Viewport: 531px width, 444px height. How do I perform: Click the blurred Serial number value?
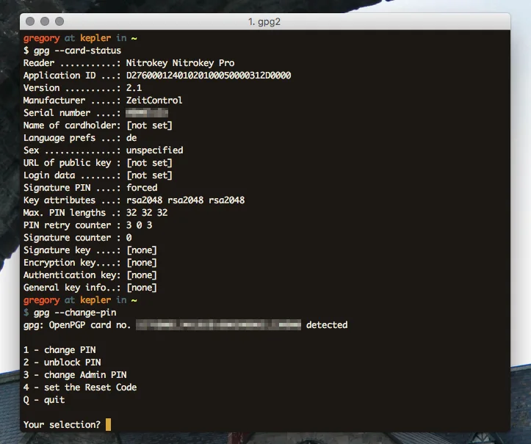click(x=147, y=113)
